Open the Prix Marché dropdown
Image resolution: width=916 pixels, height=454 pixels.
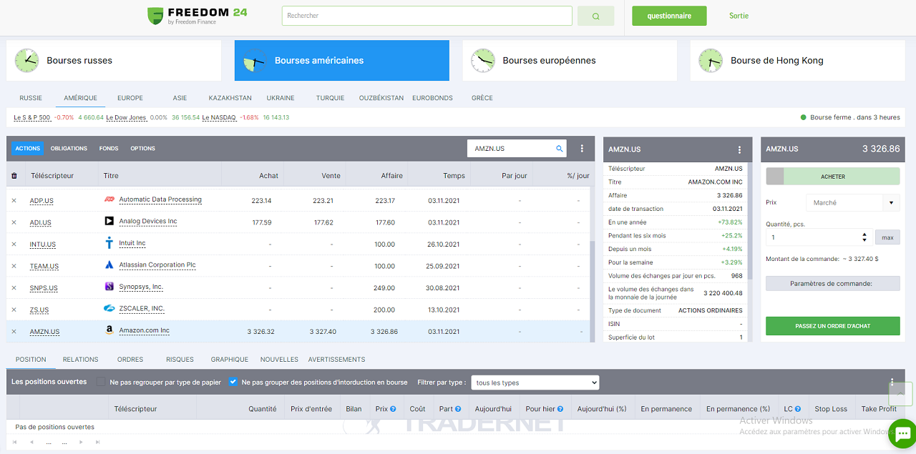853,203
